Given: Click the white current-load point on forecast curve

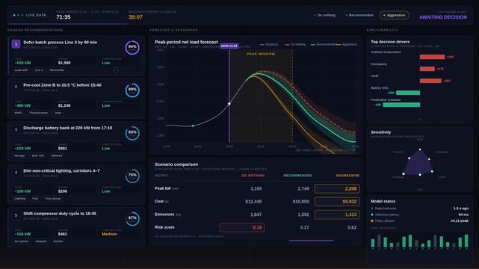Looking at the screenshot, I should tap(229, 104).
